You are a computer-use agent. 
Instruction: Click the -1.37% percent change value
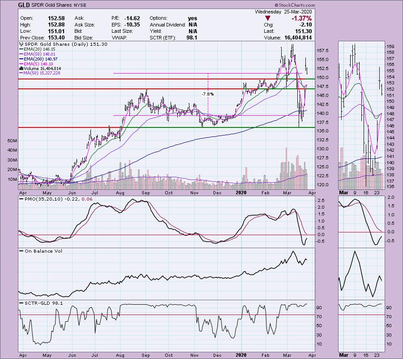pos(301,18)
